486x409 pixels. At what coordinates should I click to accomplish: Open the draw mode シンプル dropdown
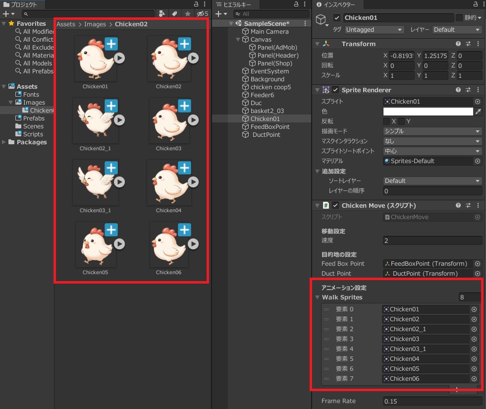pyautogui.click(x=432, y=131)
